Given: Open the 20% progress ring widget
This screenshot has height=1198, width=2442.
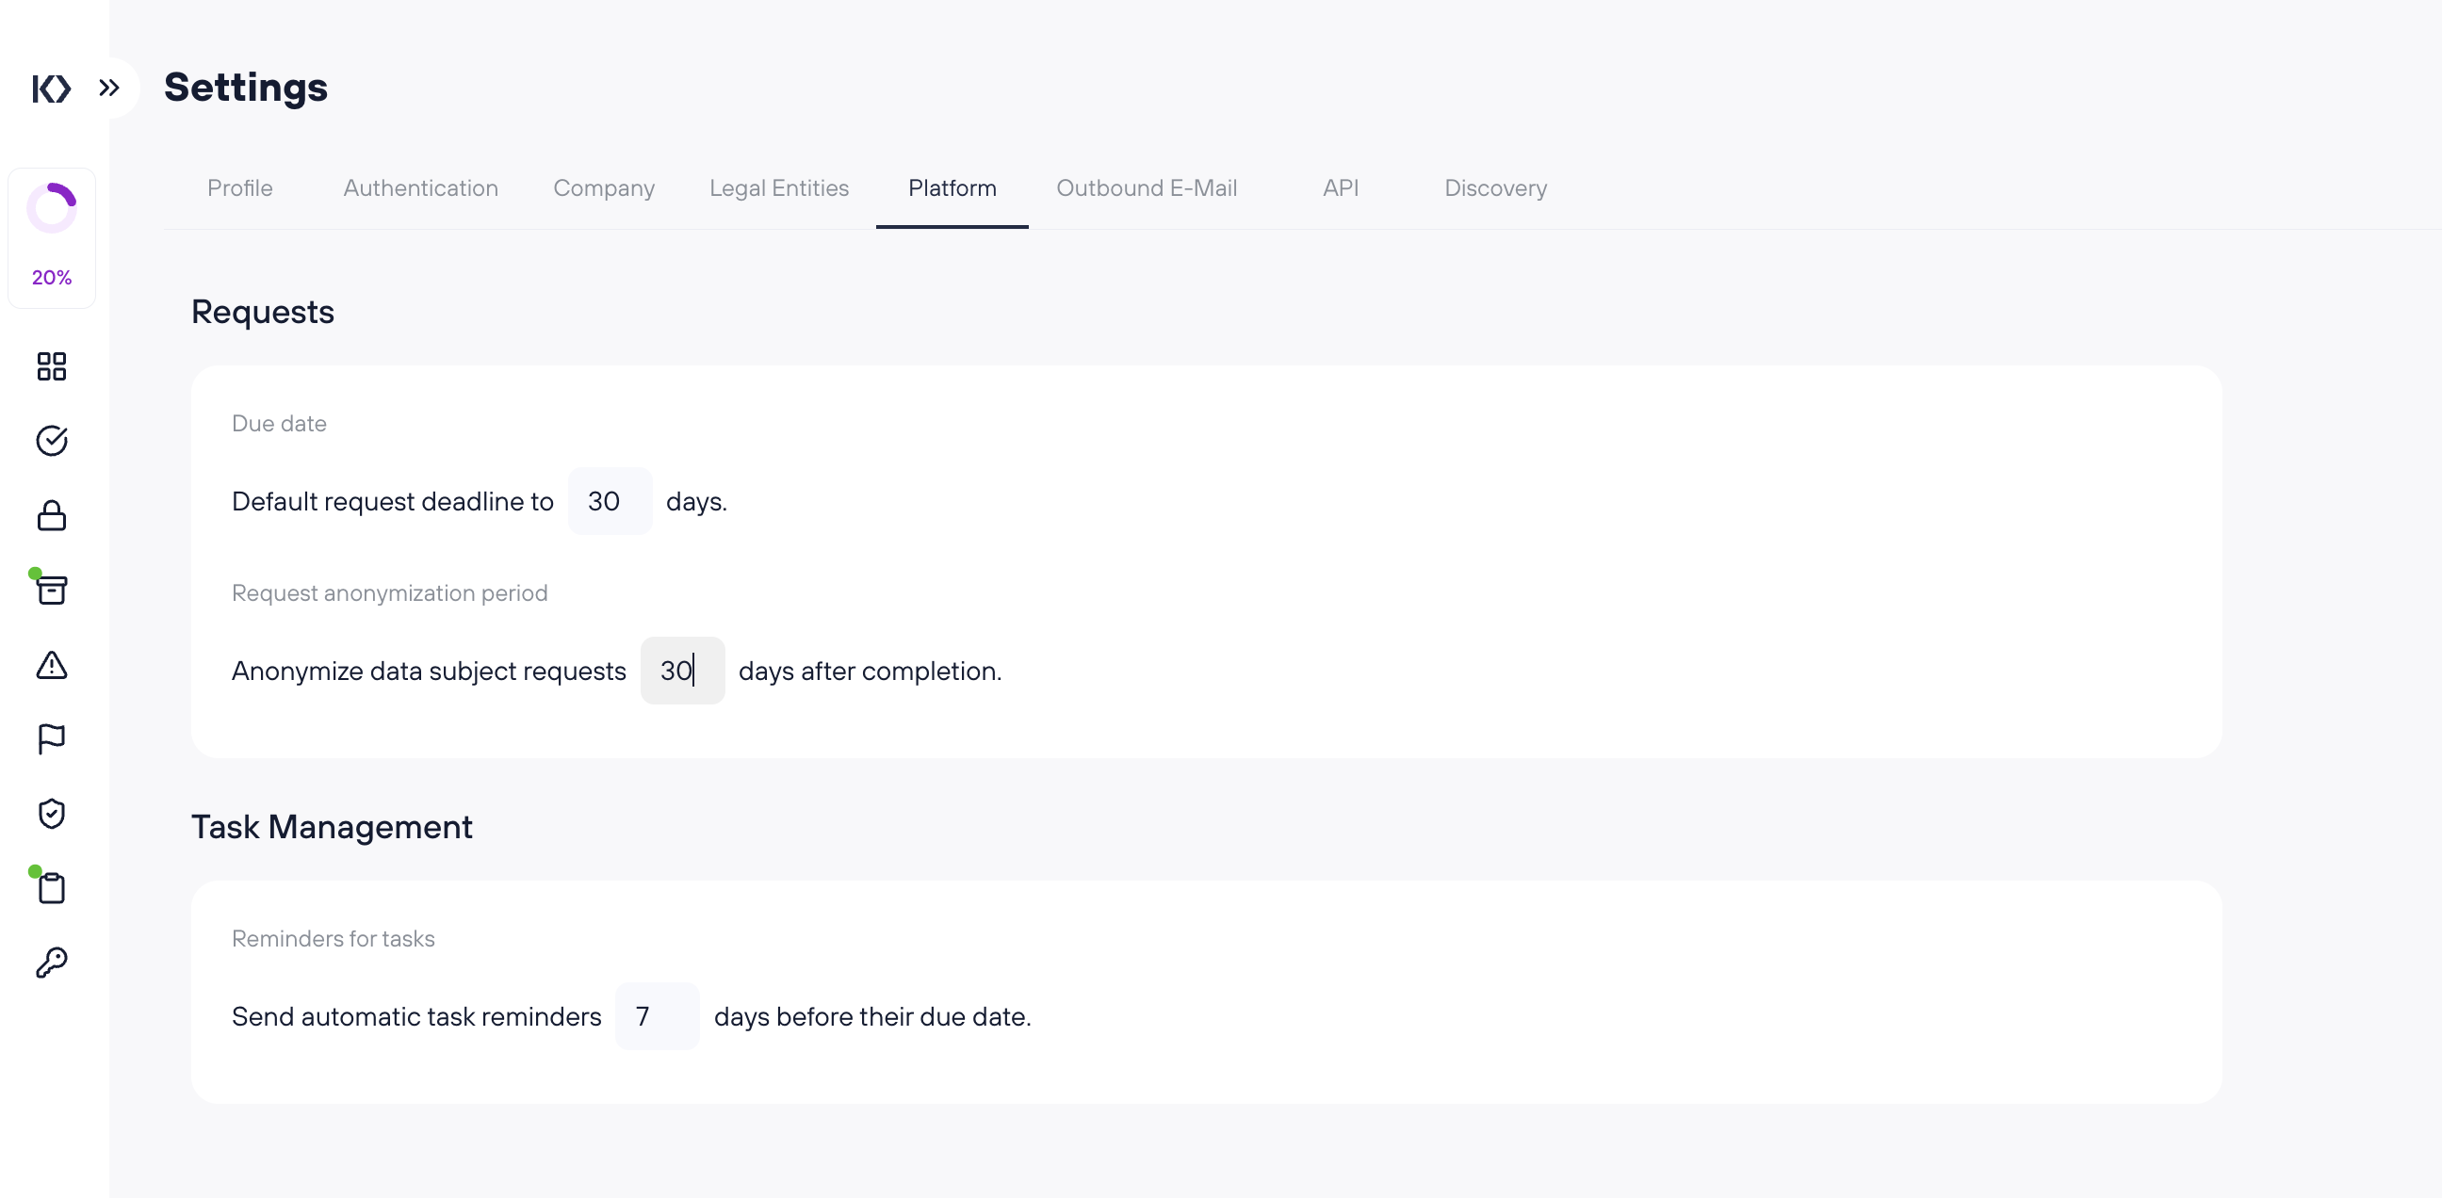Looking at the screenshot, I should click(x=51, y=237).
